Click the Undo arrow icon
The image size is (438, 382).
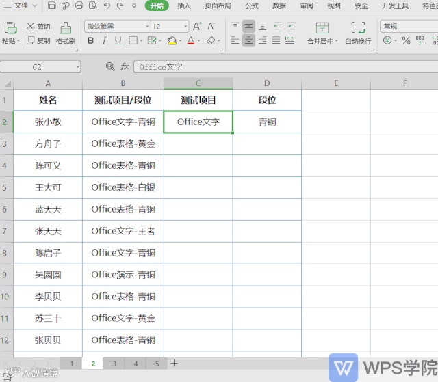coord(107,5)
